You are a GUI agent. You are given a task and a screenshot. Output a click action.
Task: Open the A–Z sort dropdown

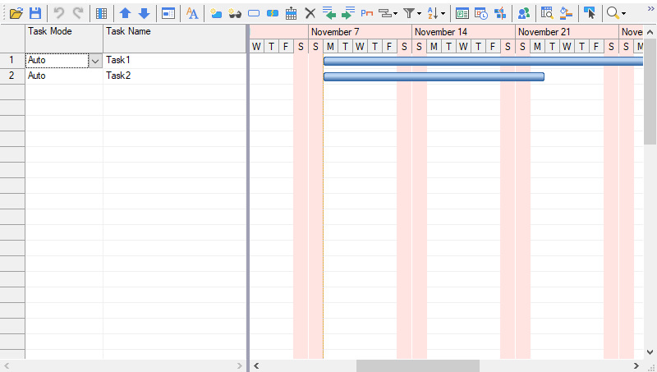(443, 13)
